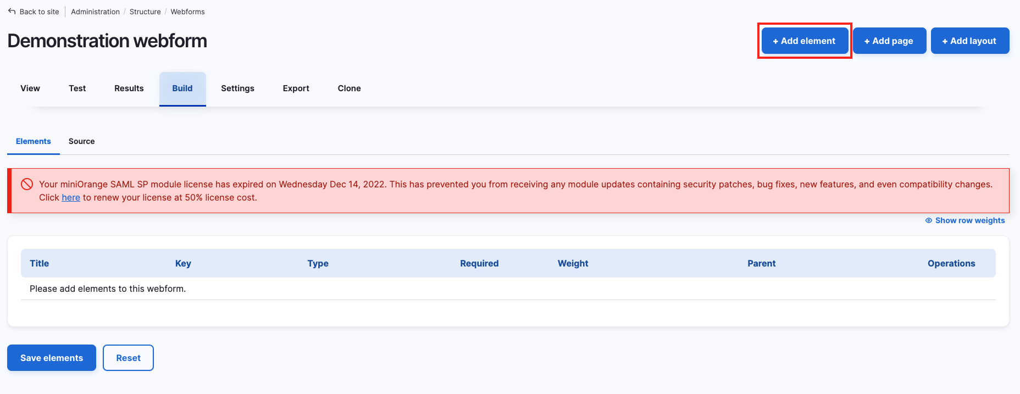Open the Settings tab
The image size is (1020, 394).
pyautogui.click(x=237, y=88)
